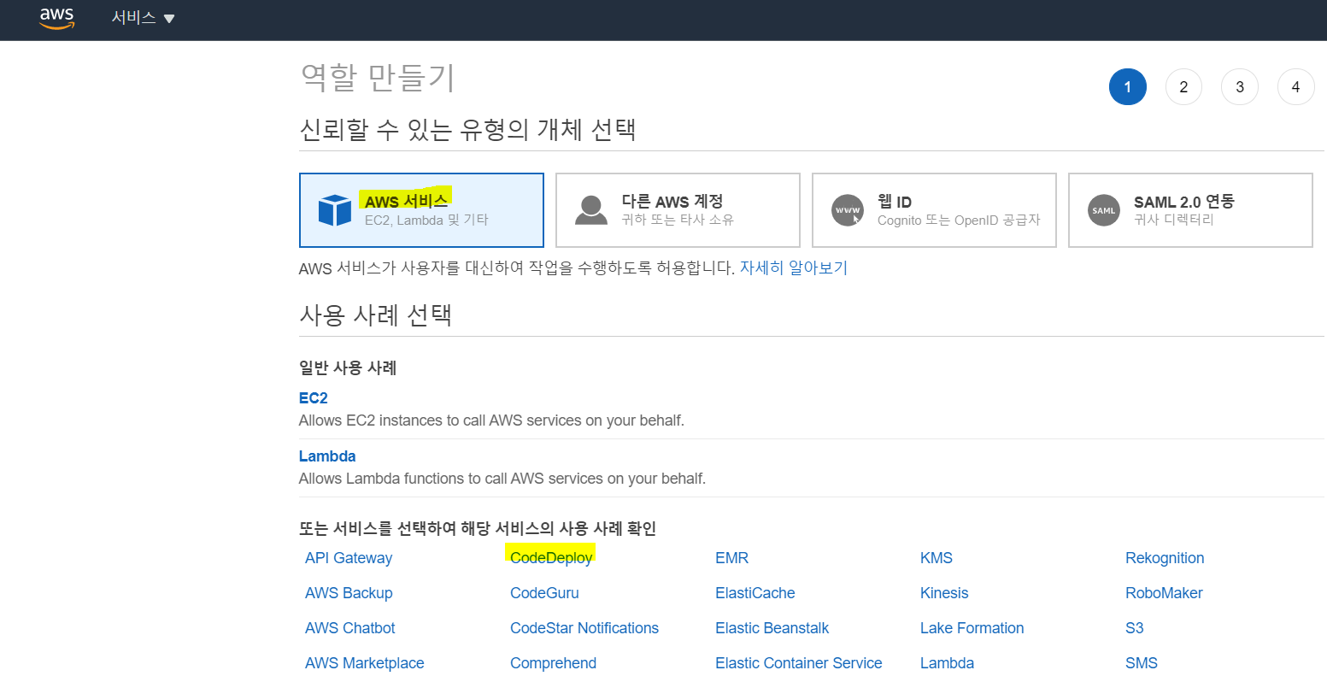Choose the Lambda common use case
Viewport: 1327px width, 682px height.
tap(326, 456)
